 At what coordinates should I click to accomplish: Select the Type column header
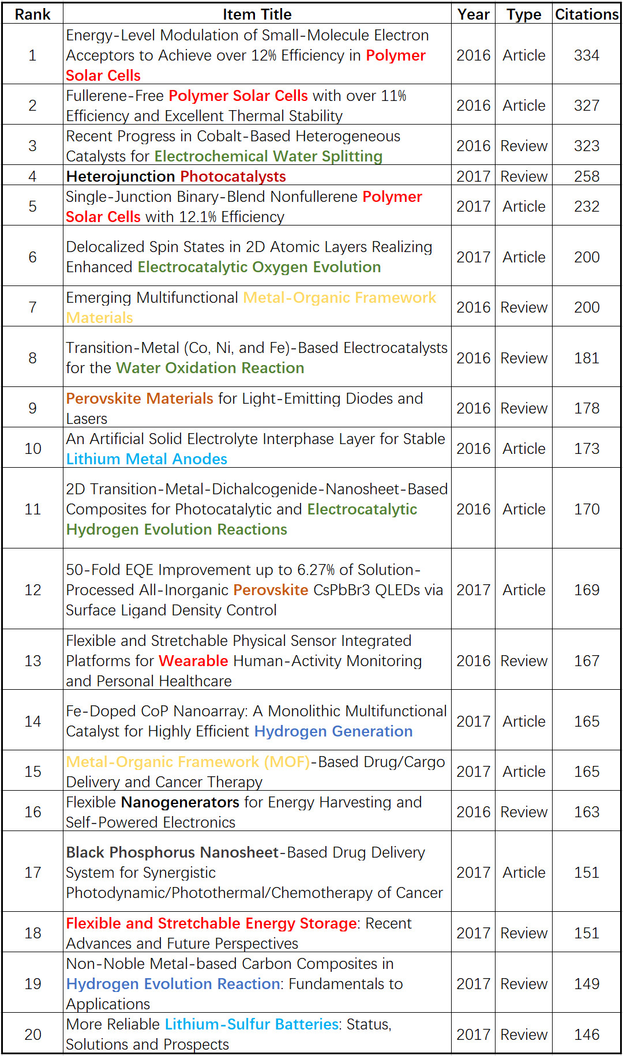coord(524,14)
